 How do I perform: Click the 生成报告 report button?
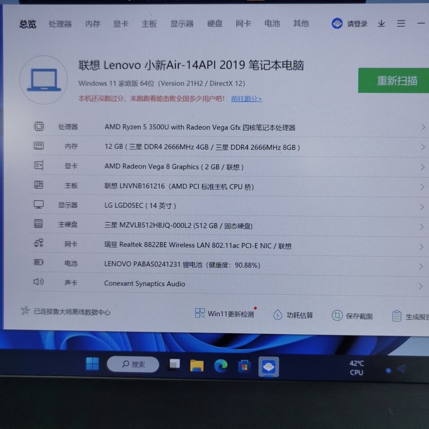(x=410, y=317)
